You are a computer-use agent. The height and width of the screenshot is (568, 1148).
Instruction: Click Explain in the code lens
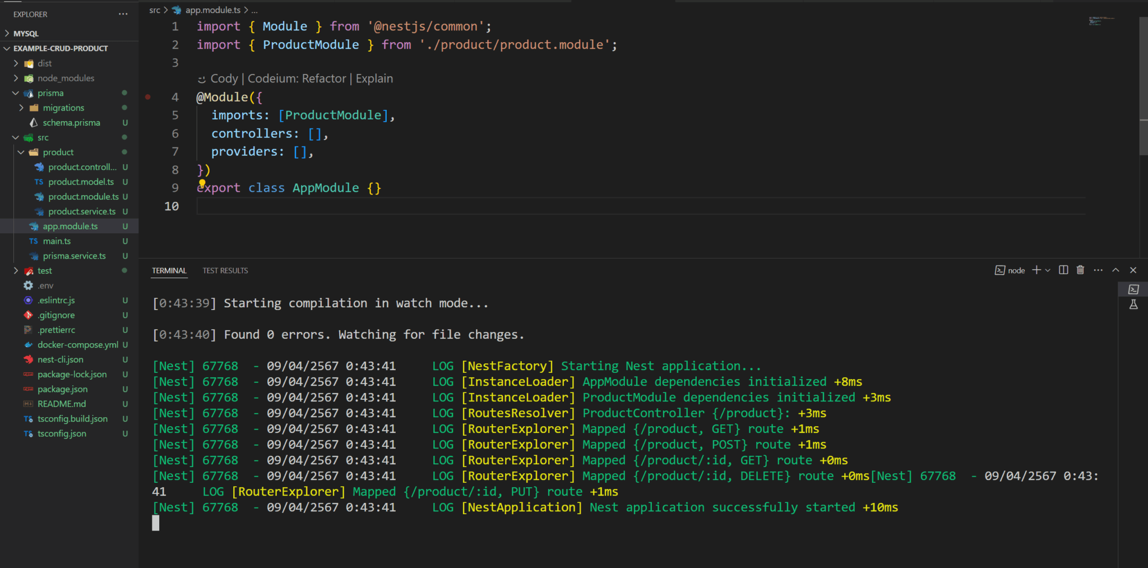[x=374, y=78]
